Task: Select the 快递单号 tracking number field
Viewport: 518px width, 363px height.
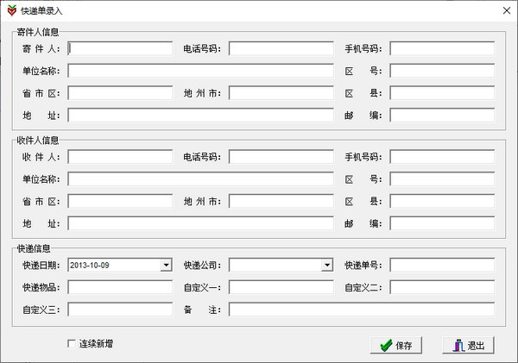Action: click(x=441, y=265)
